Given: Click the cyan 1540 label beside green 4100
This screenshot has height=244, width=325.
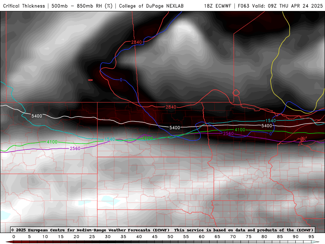Looking at the screenshot, I should (x=110, y=139).
